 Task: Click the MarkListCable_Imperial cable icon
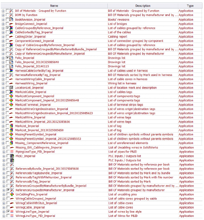point(11,92)
